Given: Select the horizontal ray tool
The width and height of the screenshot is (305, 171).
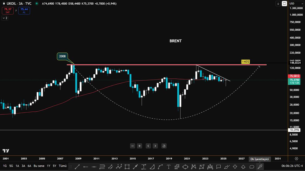Looking at the screenshot, I should pos(86,167).
